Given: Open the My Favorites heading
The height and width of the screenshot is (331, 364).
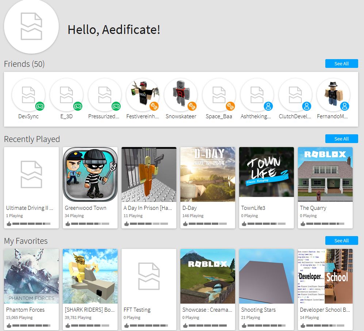Looking at the screenshot, I should pos(26,241).
